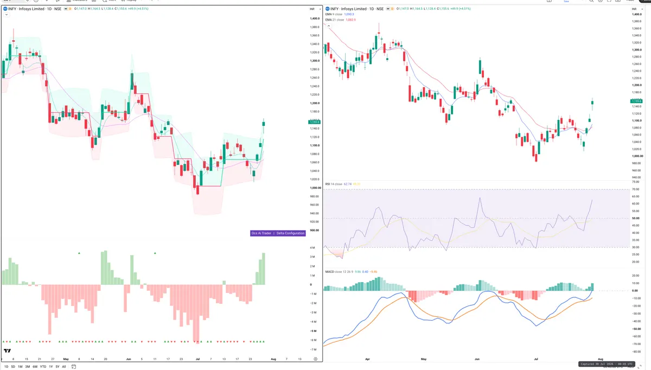The image size is (651, 370).
Task: Select the All date range
Action: click(64, 367)
